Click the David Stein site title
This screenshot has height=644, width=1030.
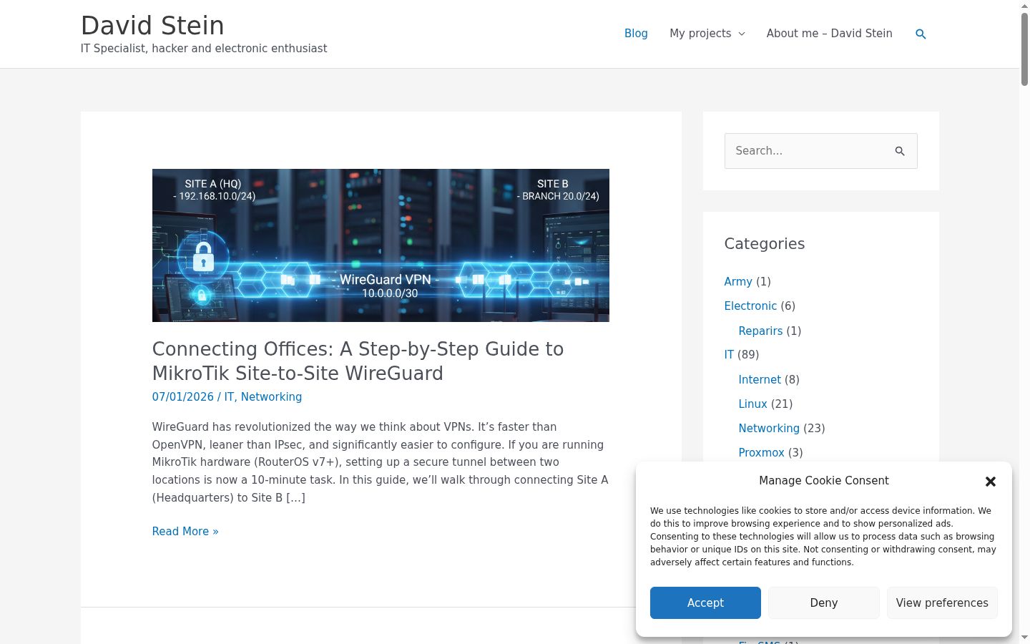pyautogui.click(x=152, y=25)
